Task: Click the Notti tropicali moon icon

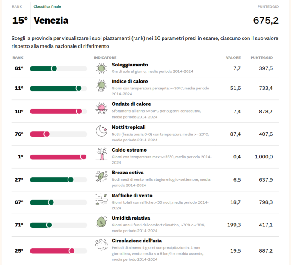Action: tap(101, 131)
